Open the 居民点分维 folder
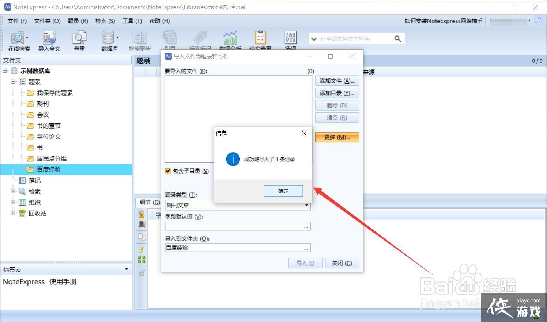Screen dimensions: 547x322 pyautogui.click(x=52, y=158)
